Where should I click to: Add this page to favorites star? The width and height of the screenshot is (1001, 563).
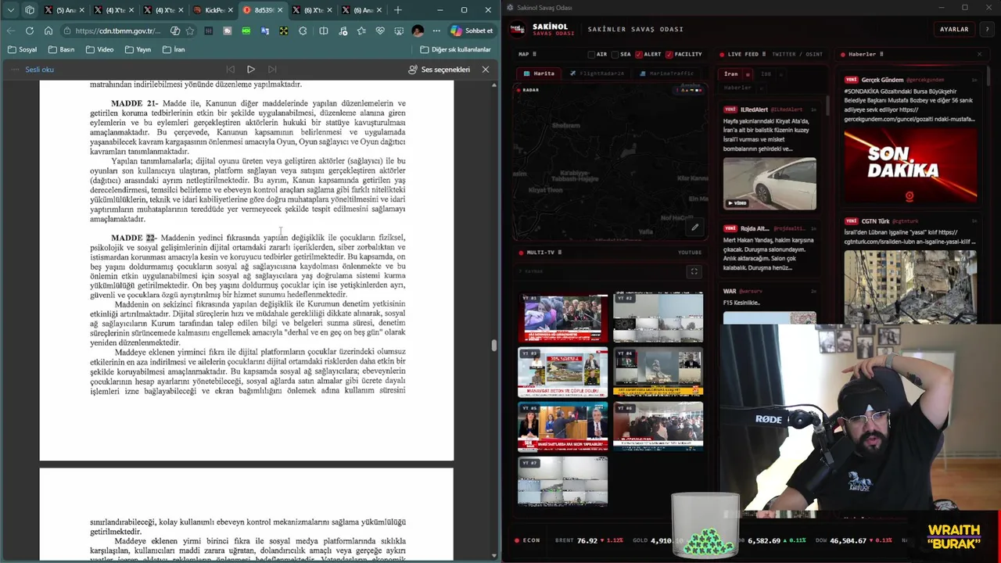click(189, 30)
